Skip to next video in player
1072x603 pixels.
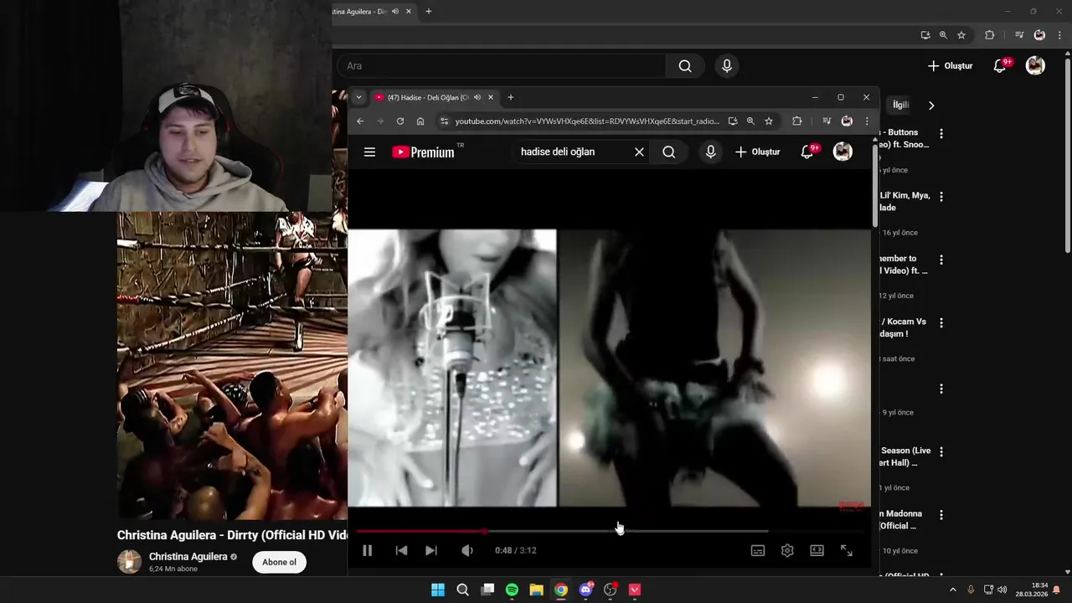click(x=430, y=550)
